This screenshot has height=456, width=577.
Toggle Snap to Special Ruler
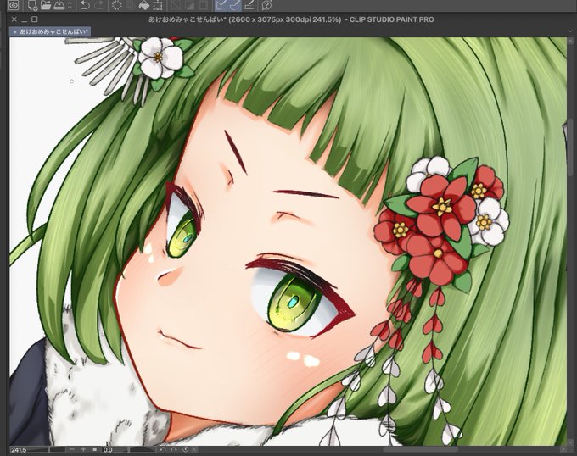tap(234, 5)
